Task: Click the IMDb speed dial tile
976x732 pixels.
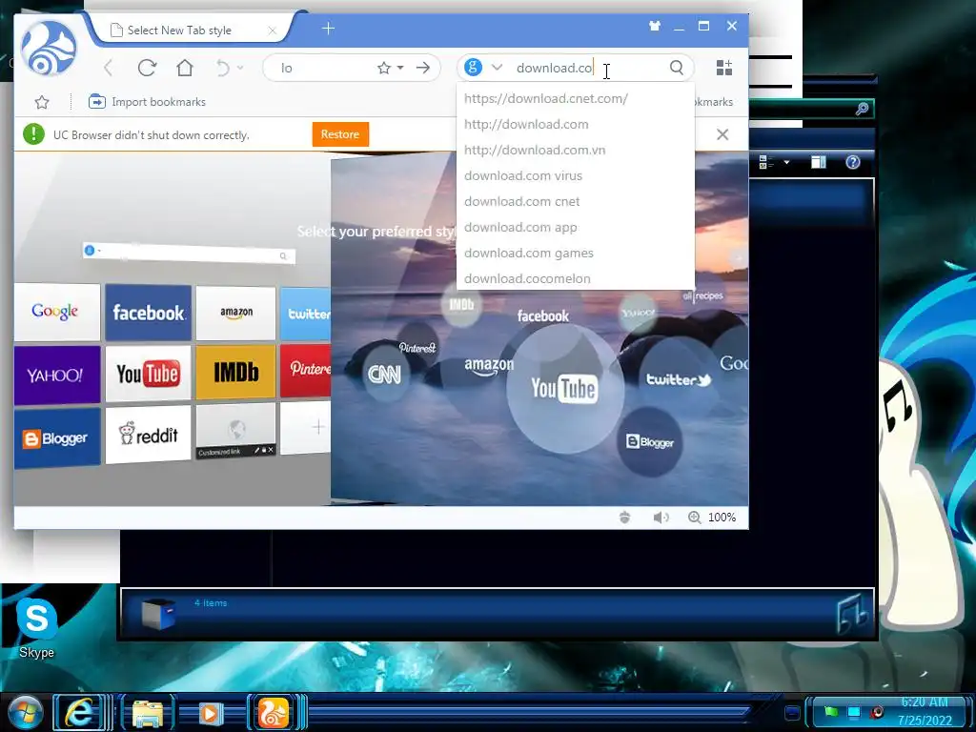Action: pos(235,373)
